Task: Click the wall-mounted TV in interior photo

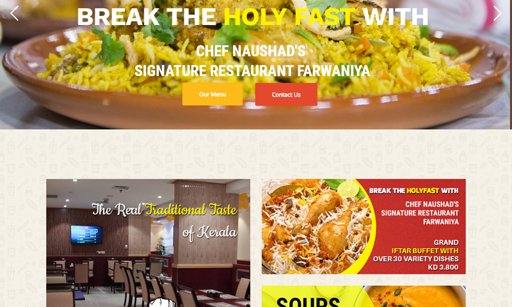Action: (x=86, y=234)
